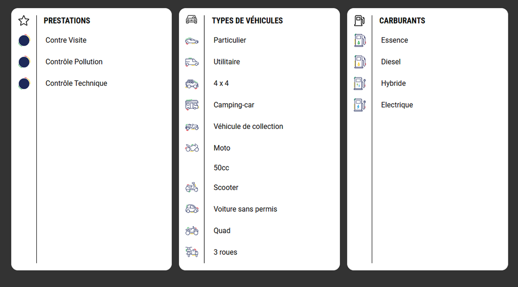Select the Camping-car motorhome icon

192,105
